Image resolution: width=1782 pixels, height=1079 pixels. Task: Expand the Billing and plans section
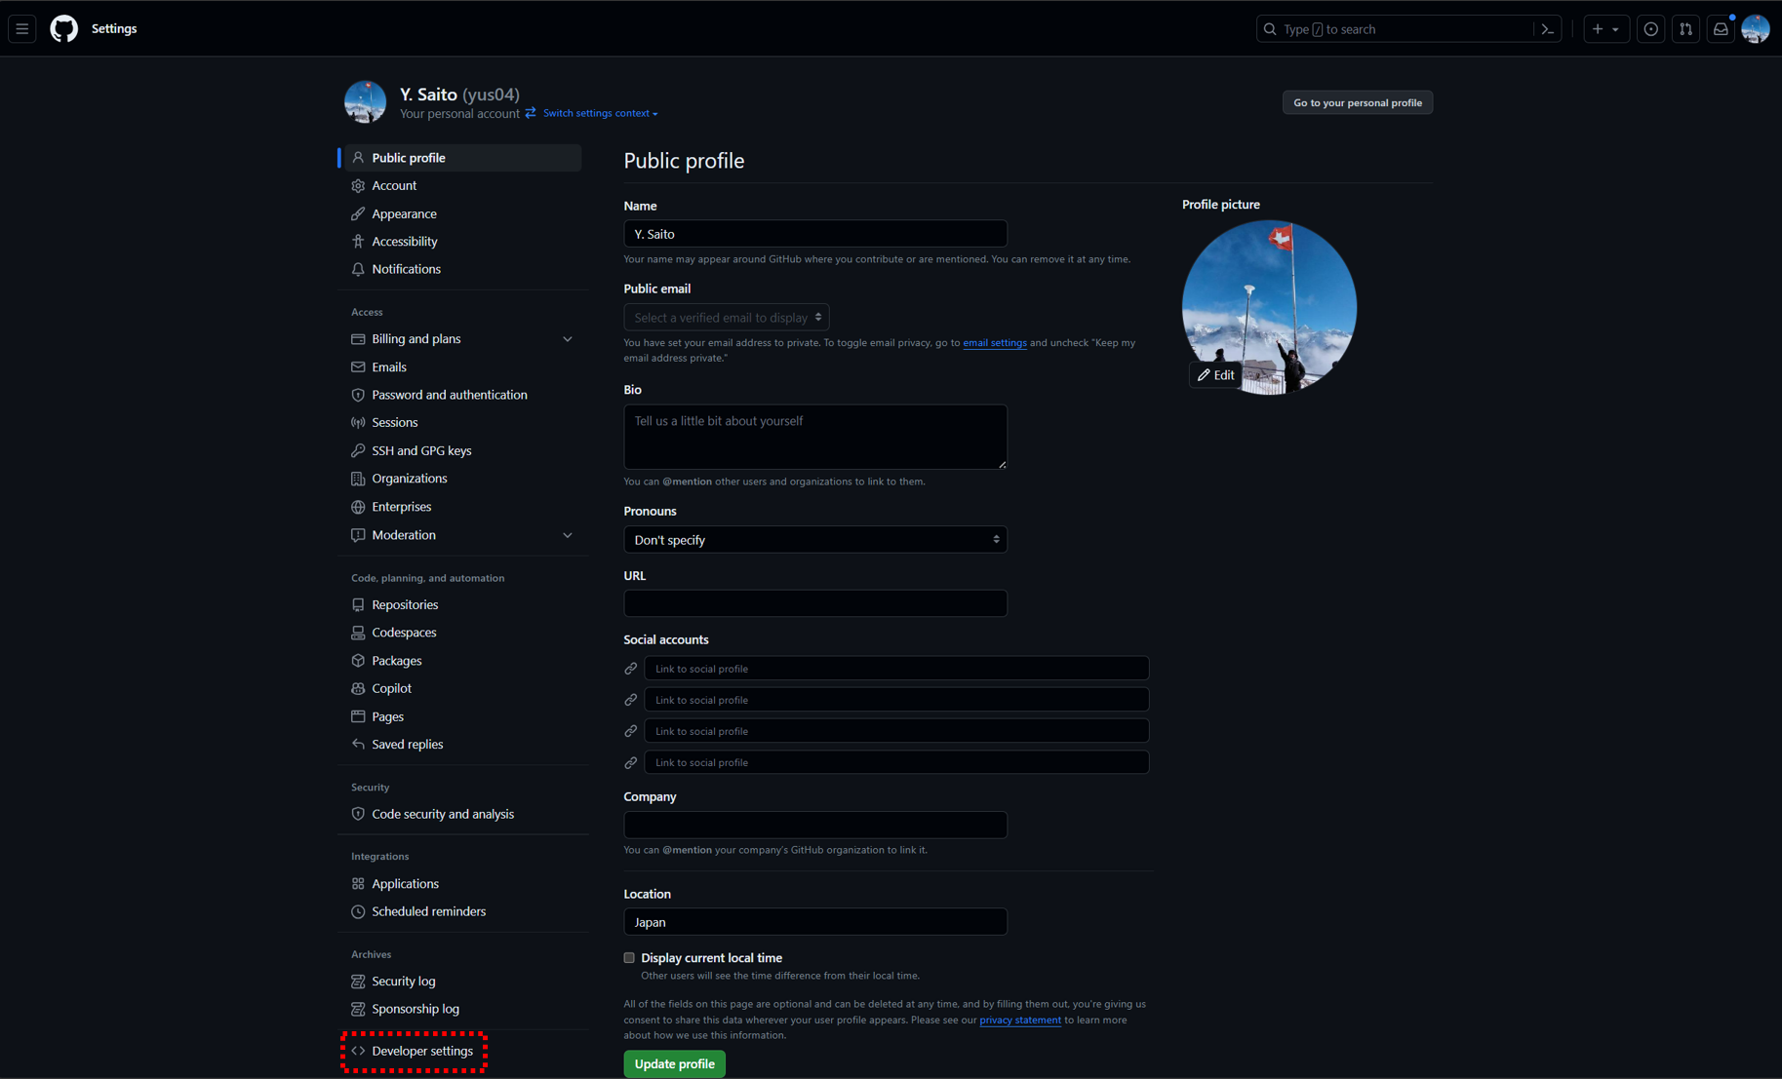(x=462, y=339)
